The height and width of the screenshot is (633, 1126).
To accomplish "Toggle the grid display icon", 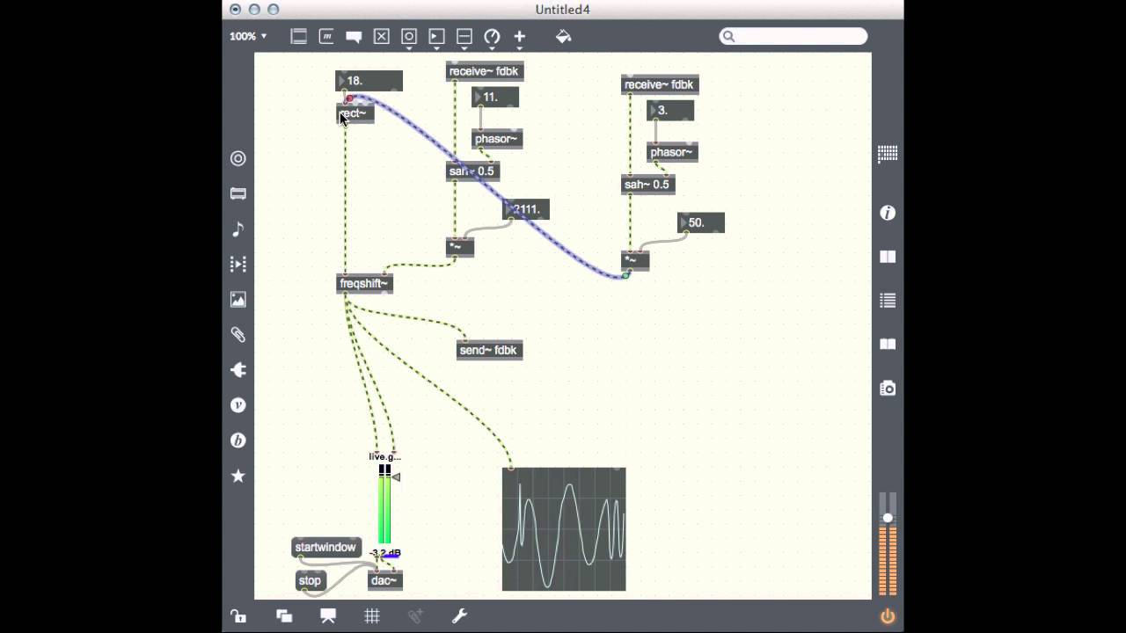I will coord(372,616).
